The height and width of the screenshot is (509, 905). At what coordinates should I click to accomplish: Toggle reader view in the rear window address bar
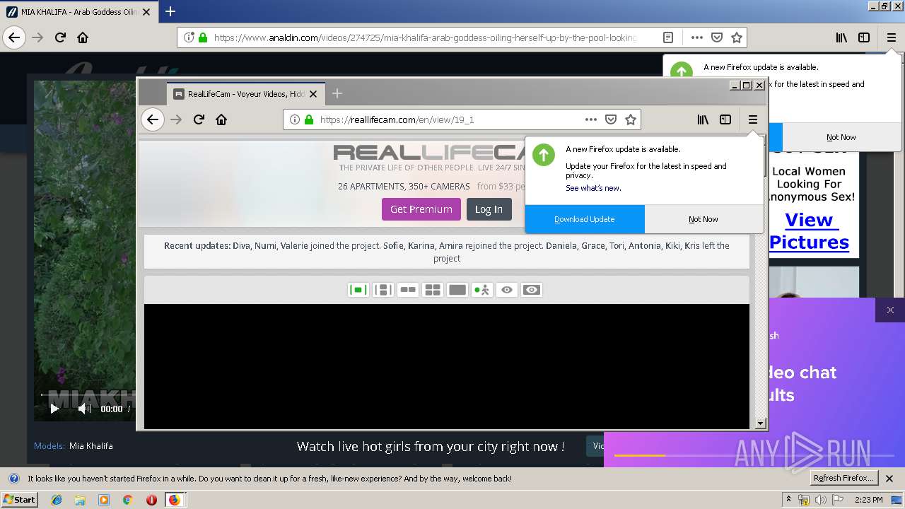click(668, 37)
